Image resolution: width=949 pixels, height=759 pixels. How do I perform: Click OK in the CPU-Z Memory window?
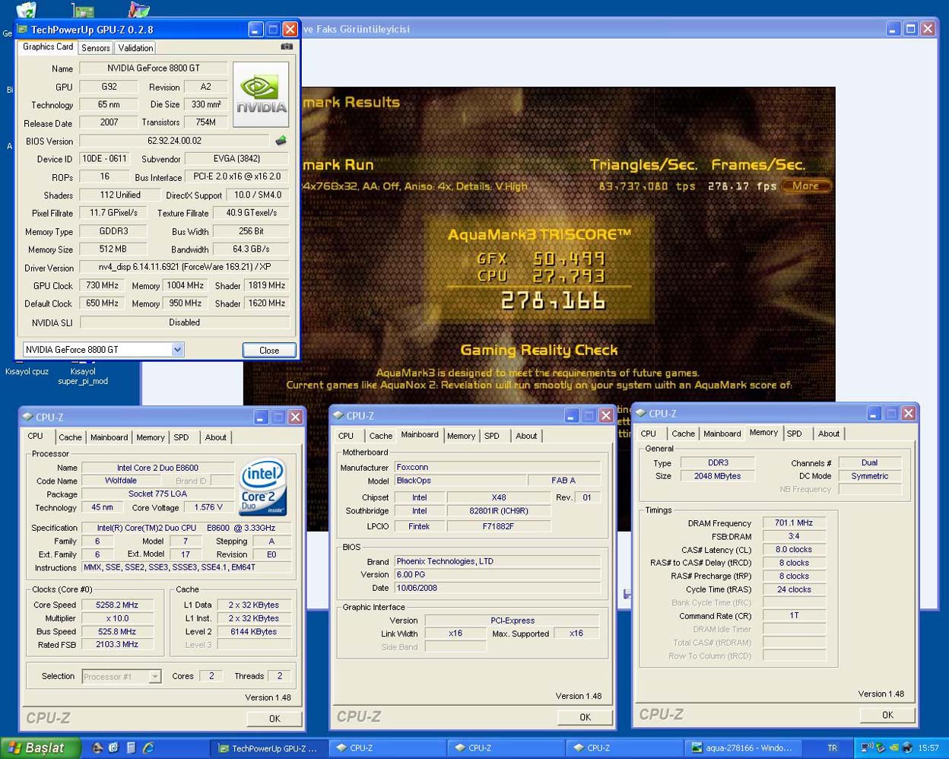[x=887, y=715]
